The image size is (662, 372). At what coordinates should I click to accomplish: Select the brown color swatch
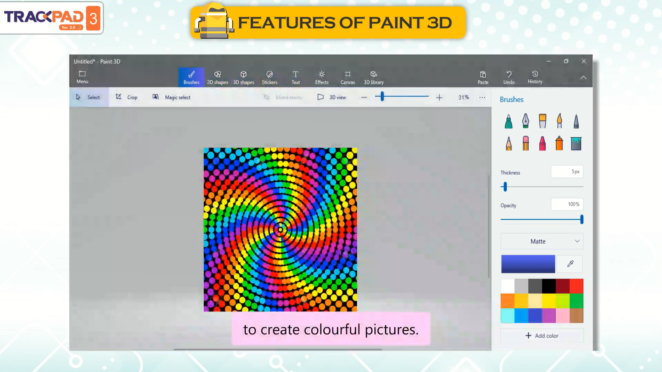pyautogui.click(x=576, y=315)
